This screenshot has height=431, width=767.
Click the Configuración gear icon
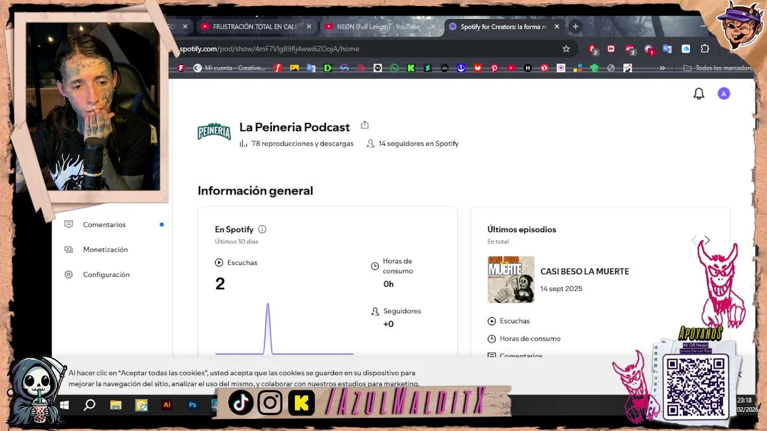point(68,275)
